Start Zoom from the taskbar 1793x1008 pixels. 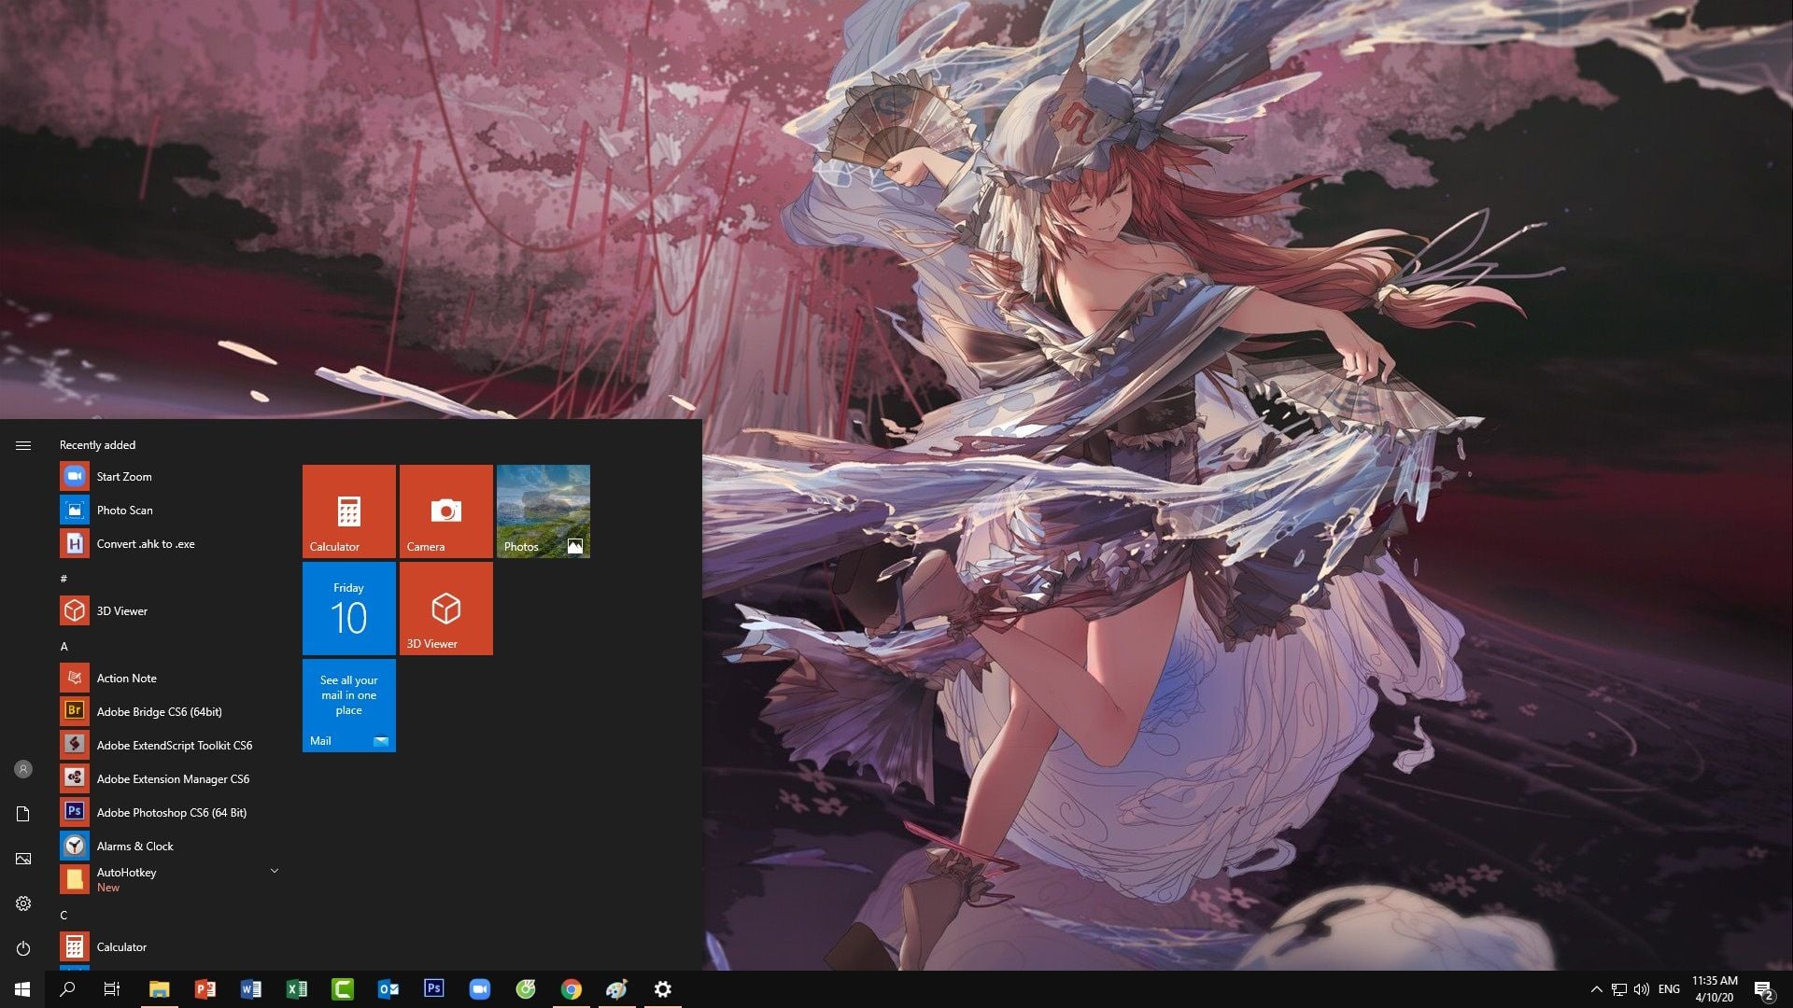[480, 988]
